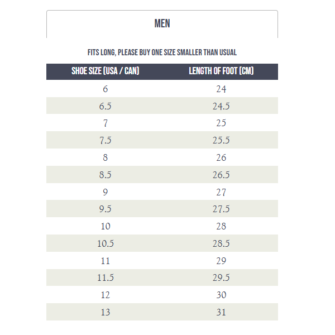
Task: Select shoe size 12 cell
Action: pos(105,295)
